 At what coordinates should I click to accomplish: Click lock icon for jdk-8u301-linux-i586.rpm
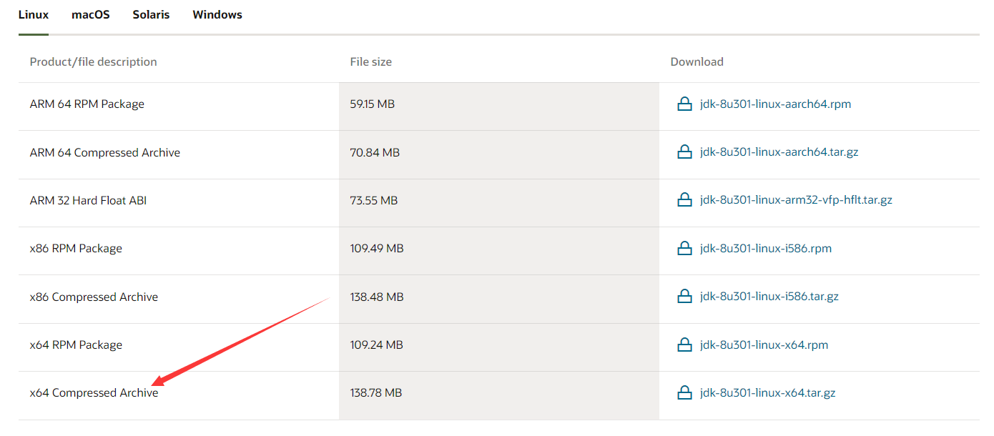pos(684,248)
